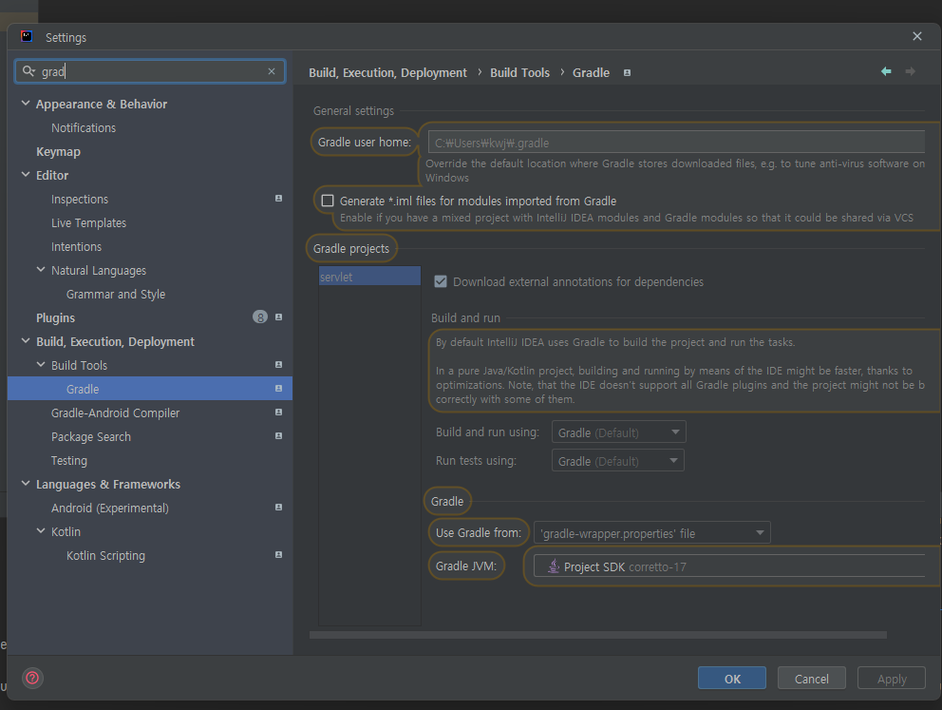Open help with the question mark icon

(x=32, y=678)
